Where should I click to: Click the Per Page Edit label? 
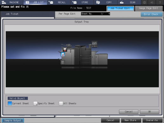pyautogui.click(x=67, y=14)
